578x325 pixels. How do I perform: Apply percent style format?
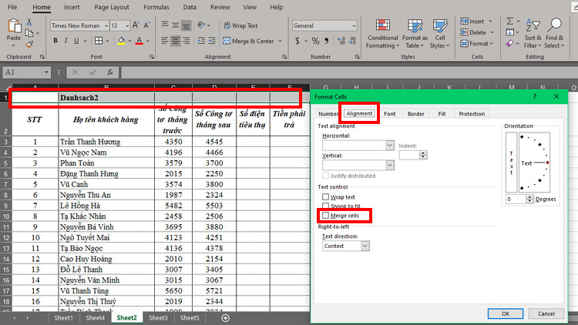click(315, 41)
